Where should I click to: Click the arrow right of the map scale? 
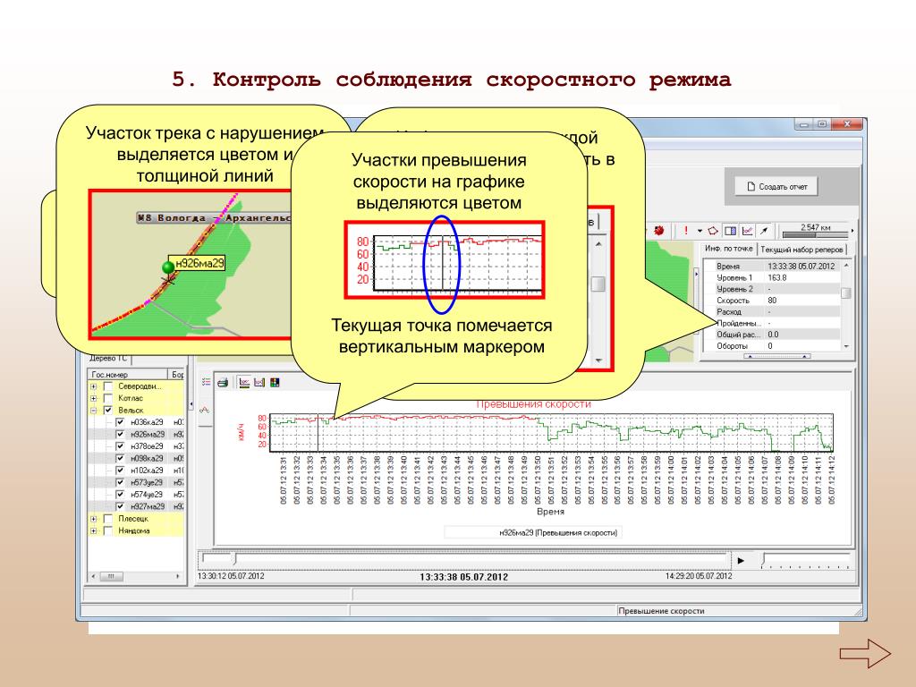[852, 231]
